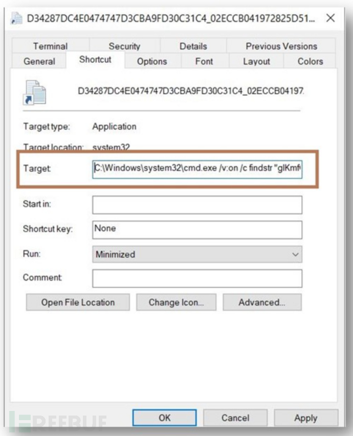Click the Start in field

coord(197,205)
